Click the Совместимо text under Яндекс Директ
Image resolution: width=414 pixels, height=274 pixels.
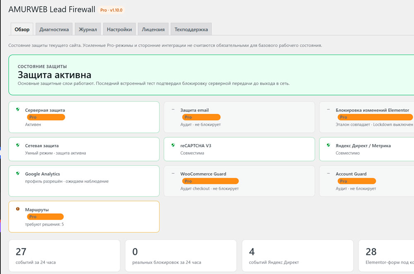[348, 153]
